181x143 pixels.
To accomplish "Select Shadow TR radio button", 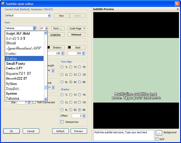I will pos(79,95).
